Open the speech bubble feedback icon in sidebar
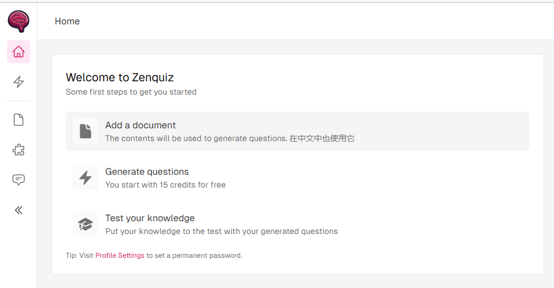The image size is (554, 288). [19, 180]
